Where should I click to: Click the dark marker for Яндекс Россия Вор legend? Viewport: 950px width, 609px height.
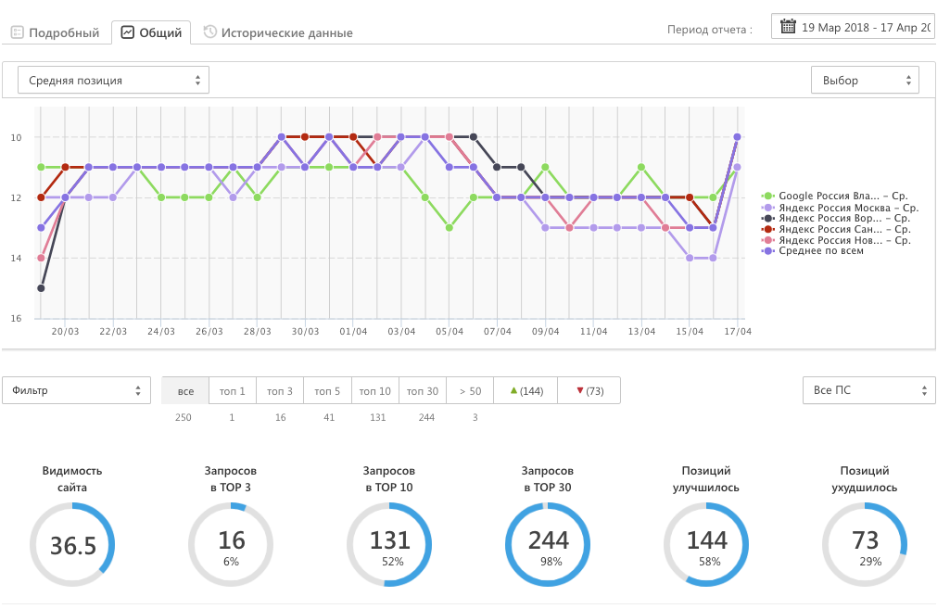[767, 219]
